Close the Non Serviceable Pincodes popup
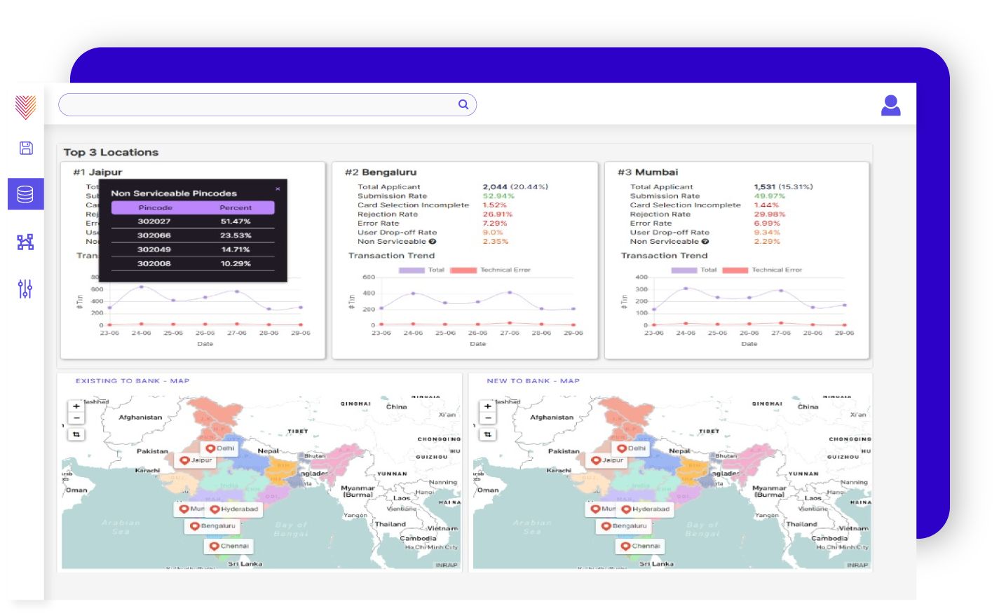Screen dimensions: 999x613 pos(278,188)
